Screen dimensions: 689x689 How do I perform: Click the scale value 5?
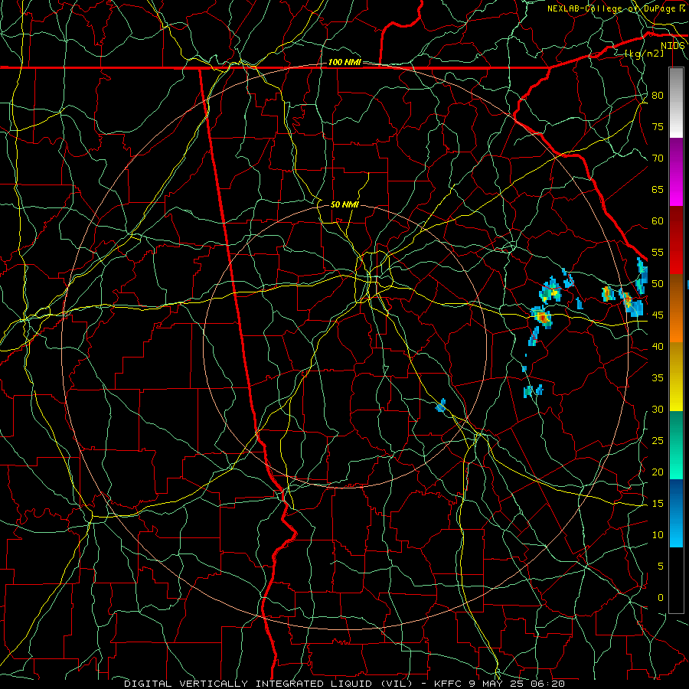click(x=661, y=567)
